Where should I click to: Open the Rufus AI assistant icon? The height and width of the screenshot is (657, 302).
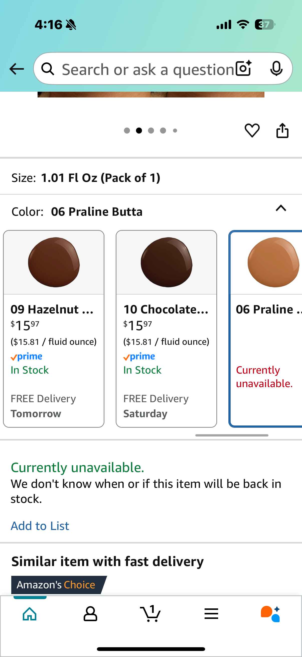click(x=270, y=614)
